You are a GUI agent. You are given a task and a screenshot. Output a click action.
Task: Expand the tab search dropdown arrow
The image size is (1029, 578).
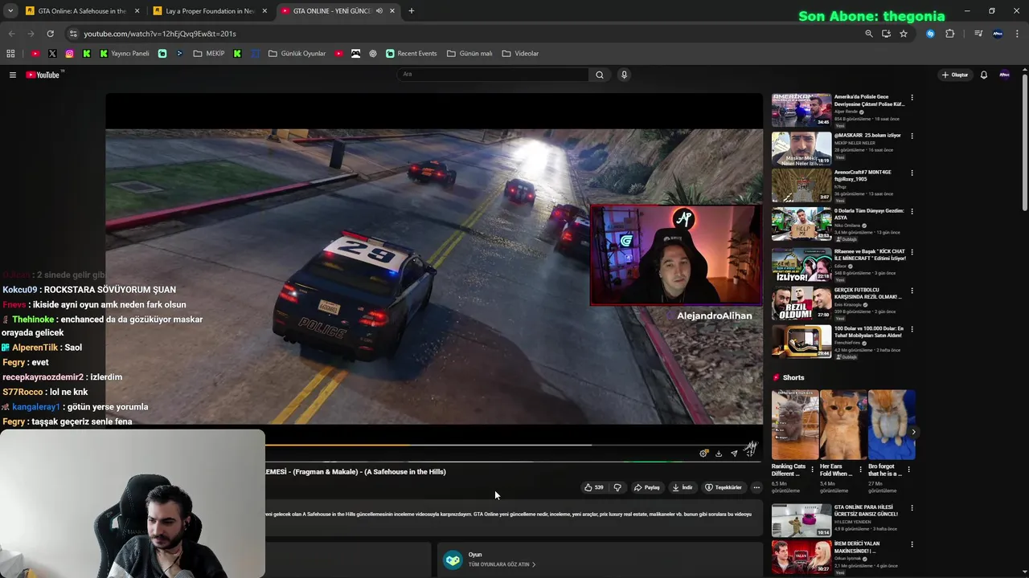[x=10, y=11]
